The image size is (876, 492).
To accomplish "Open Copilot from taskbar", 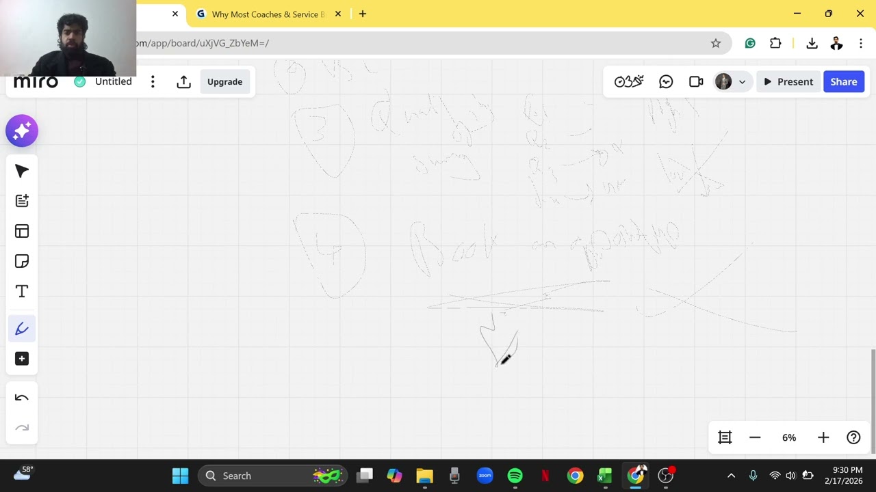I will [x=394, y=476].
